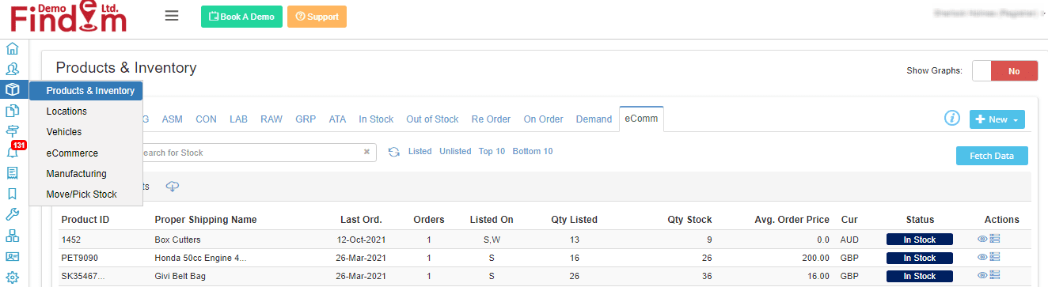The image size is (1048, 287).
Task: Click the Fetch Data button
Action: pyautogui.click(x=993, y=156)
